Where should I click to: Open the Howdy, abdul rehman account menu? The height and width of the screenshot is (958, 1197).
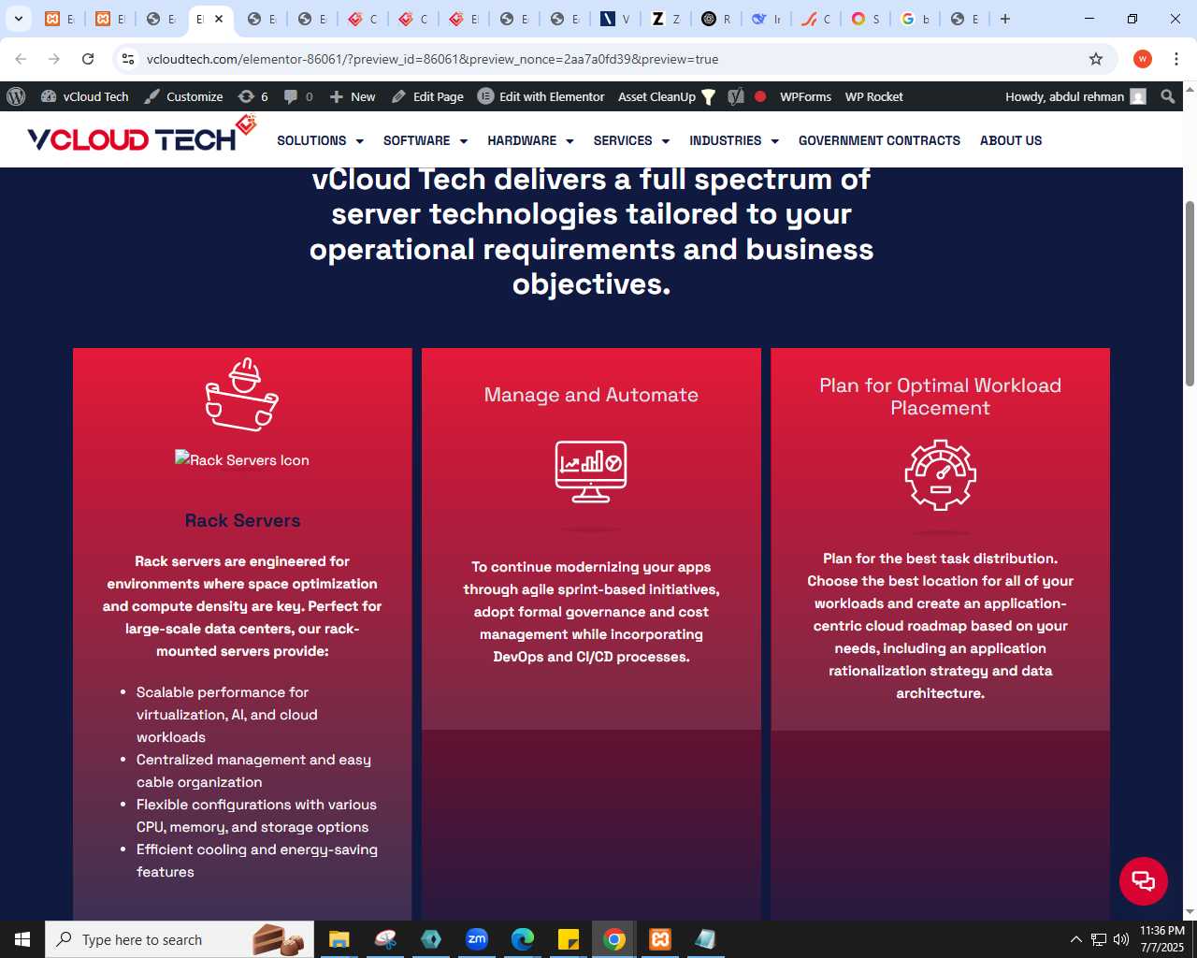tap(1075, 96)
